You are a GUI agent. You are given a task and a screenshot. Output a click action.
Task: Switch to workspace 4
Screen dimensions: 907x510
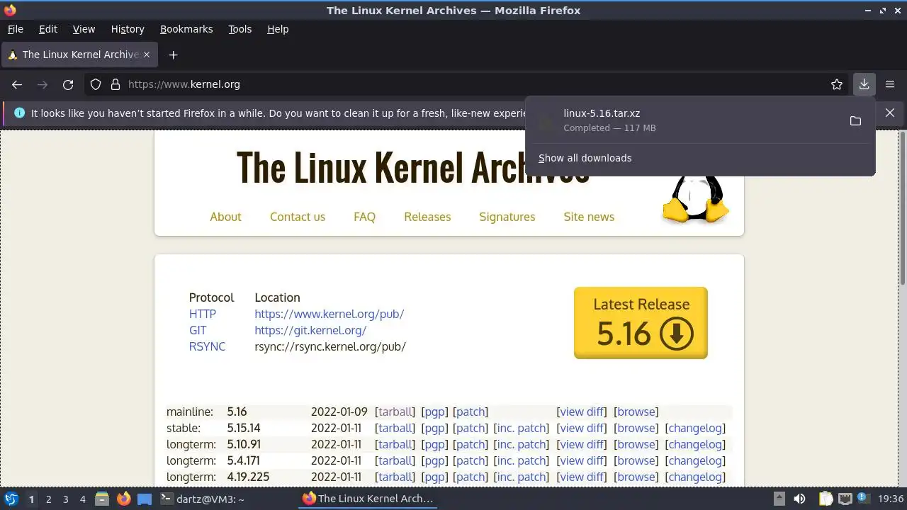point(82,499)
